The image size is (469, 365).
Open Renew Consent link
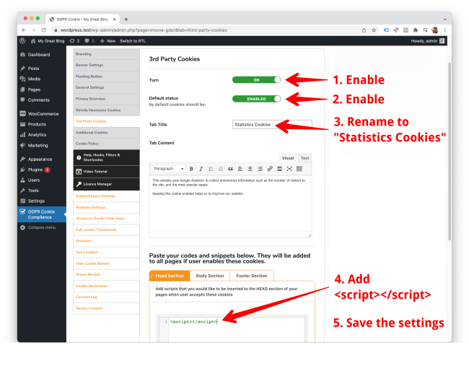pos(89,308)
